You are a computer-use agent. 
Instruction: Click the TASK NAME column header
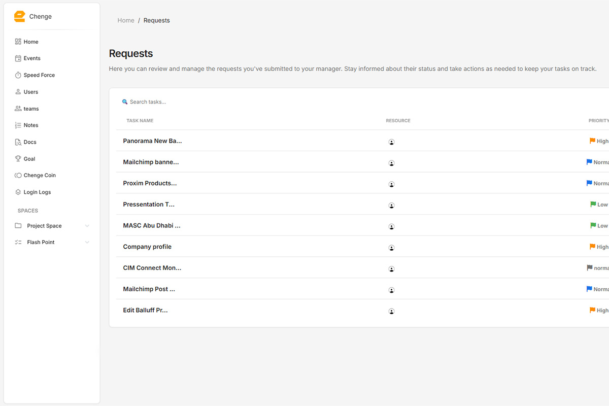(140, 121)
